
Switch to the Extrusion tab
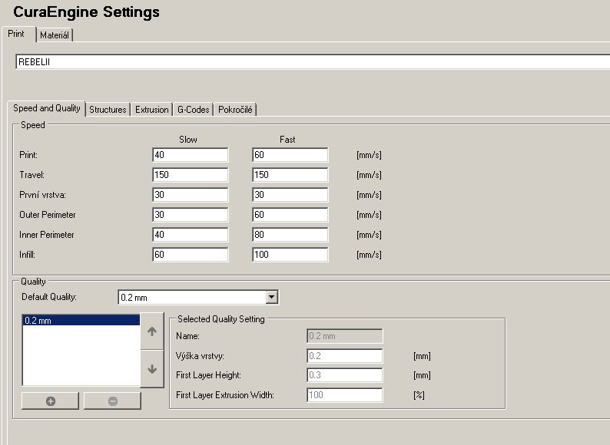tap(151, 110)
